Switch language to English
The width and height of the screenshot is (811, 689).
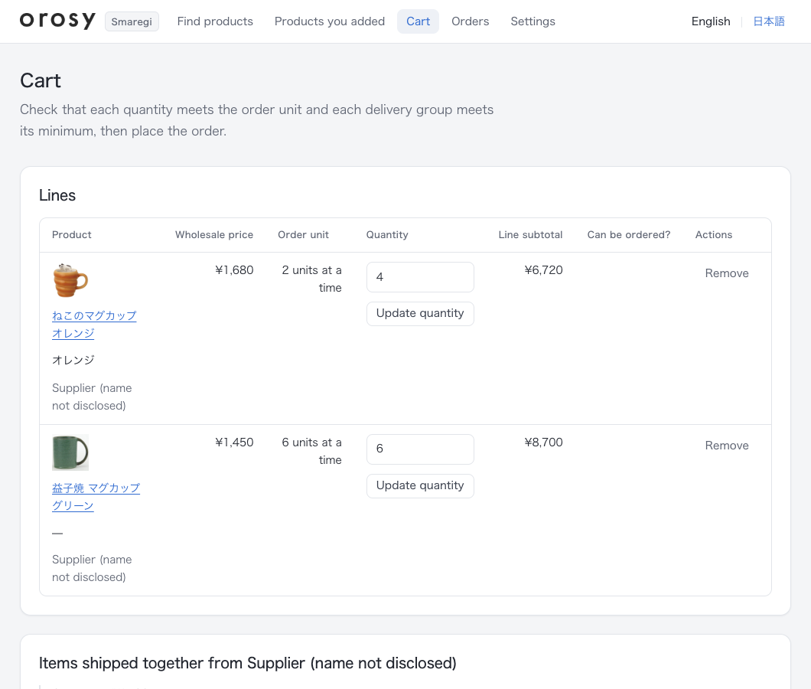[711, 21]
